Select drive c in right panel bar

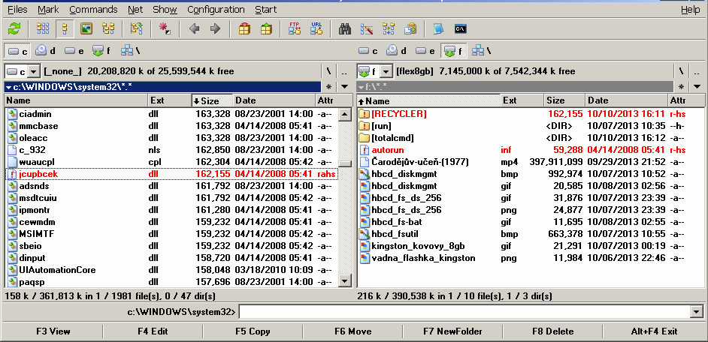(368, 51)
